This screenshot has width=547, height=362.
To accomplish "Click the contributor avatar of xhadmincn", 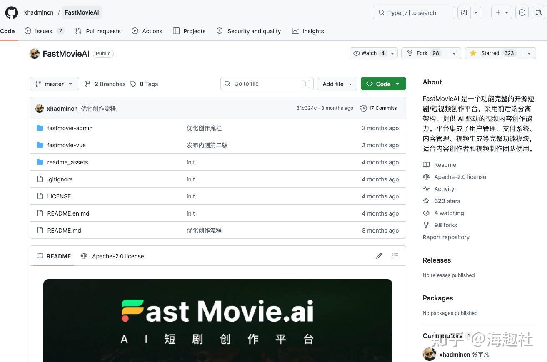I will 430,354.
